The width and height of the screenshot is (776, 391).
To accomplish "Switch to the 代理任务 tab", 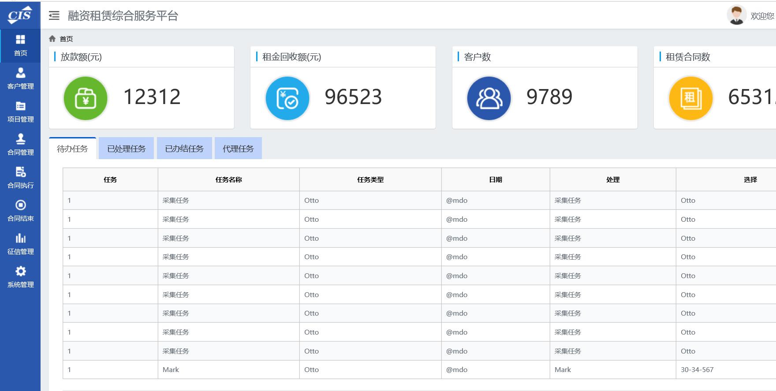I will [238, 149].
